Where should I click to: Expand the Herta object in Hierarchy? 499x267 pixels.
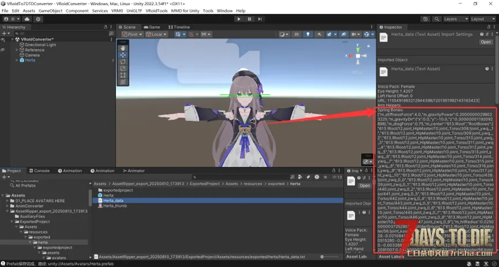pos(17,60)
